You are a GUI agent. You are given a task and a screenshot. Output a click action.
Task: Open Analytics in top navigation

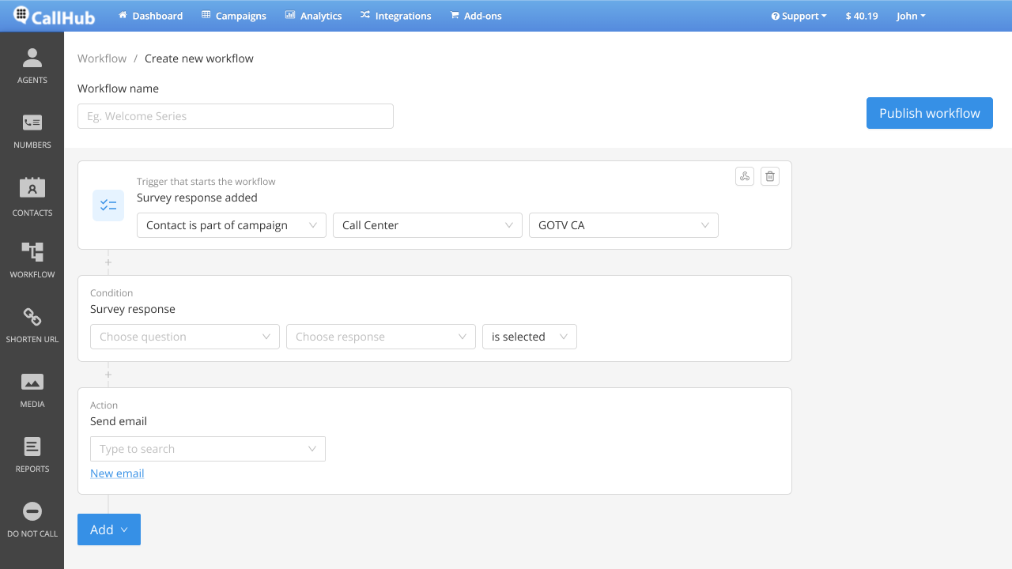pos(314,16)
